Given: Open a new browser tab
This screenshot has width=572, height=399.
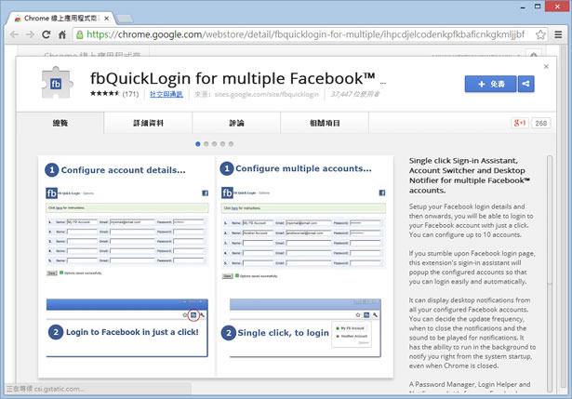Looking at the screenshot, I should 125,19.
